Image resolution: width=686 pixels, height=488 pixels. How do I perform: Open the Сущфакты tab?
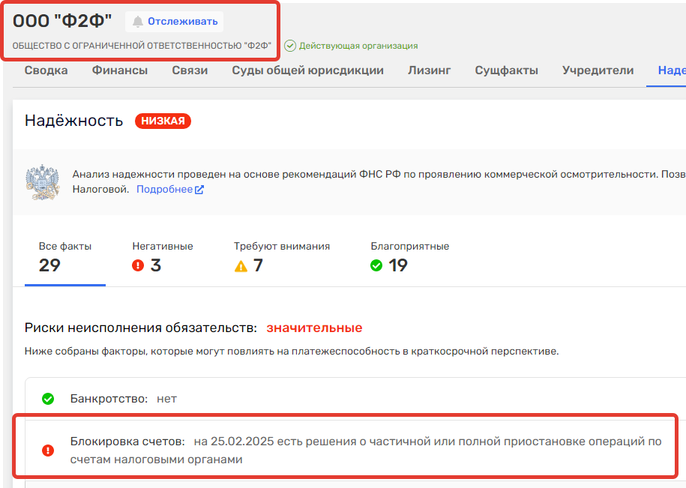507,70
